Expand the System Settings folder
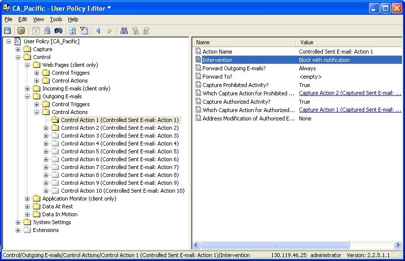 coord(18,222)
